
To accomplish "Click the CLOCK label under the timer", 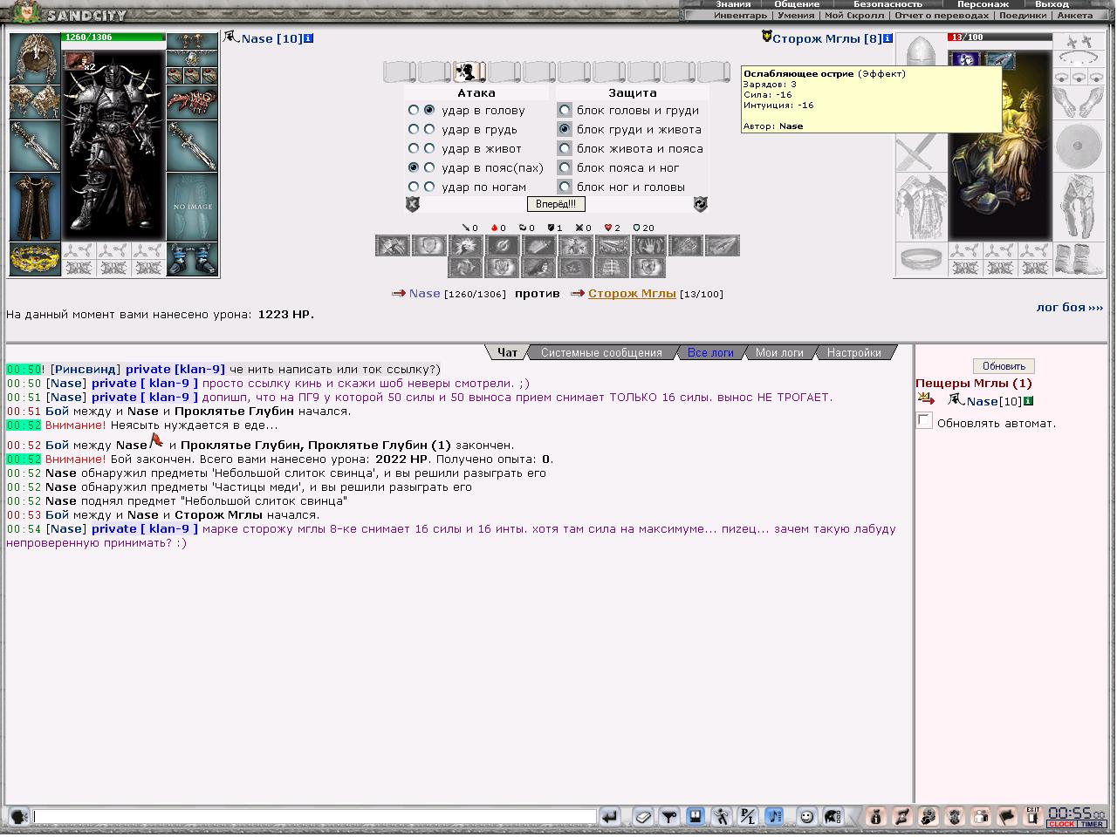I will [x=1061, y=824].
